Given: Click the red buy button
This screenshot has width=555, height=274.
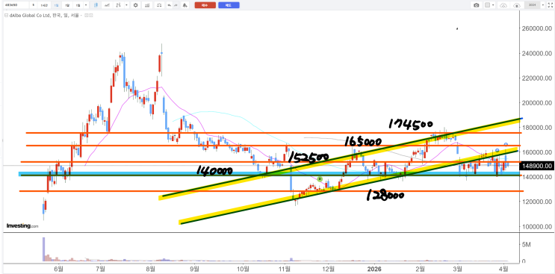Looking at the screenshot, I should click(205, 5).
